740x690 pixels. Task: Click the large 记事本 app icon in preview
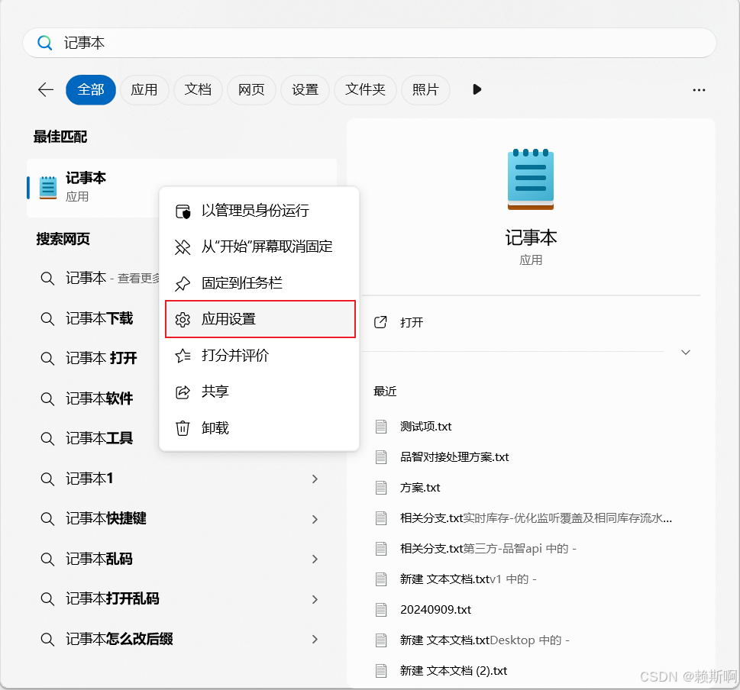click(531, 179)
